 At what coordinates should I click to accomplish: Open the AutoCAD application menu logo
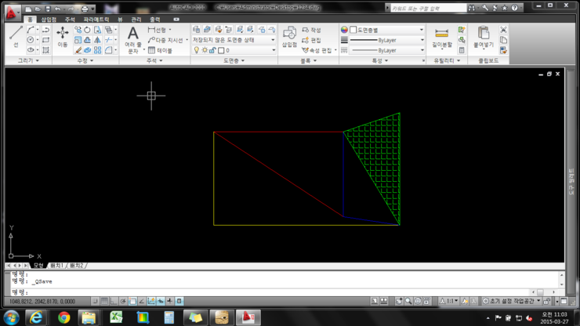point(13,13)
